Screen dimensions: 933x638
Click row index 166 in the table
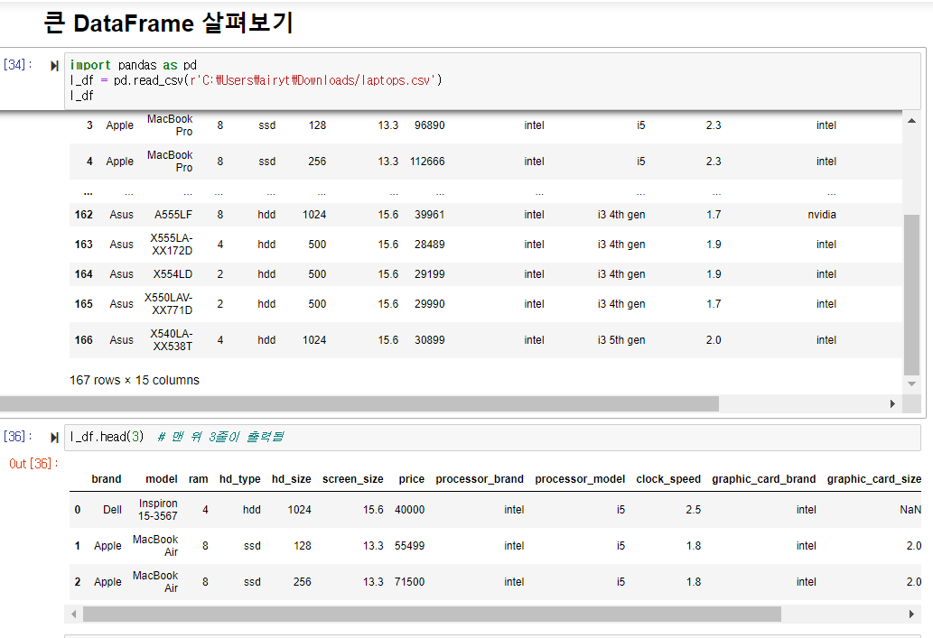(84, 340)
